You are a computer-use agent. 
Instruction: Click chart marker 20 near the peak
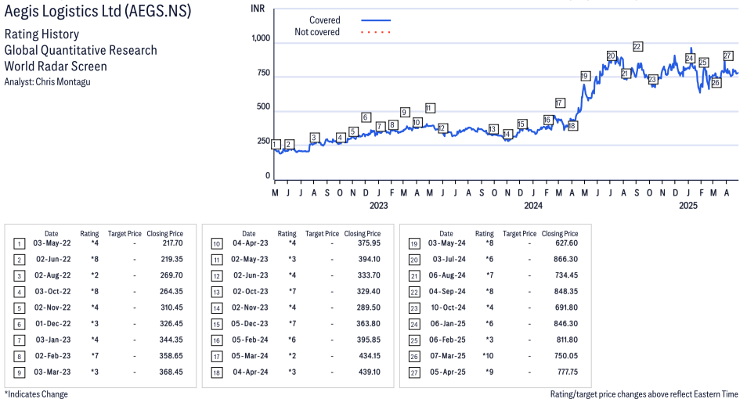pyautogui.click(x=612, y=56)
